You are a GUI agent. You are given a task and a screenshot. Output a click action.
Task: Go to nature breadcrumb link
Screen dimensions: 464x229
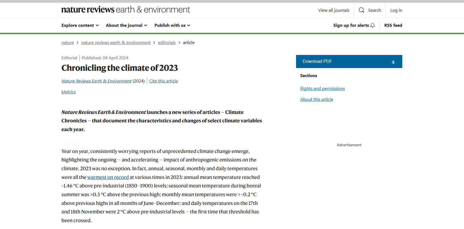click(68, 43)
